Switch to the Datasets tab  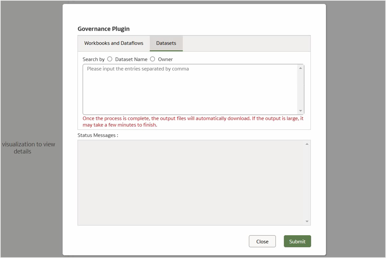(x=166, y=43)
